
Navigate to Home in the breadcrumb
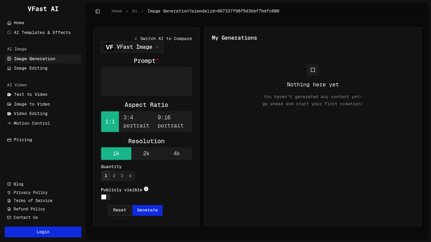coord(117,11)
